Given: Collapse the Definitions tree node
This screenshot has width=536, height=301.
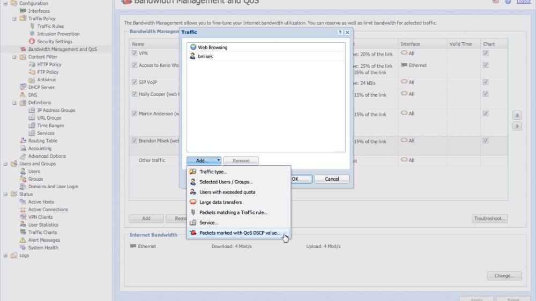Looking at the screenshot, I should pyautogui.click(x=15, y=103).
